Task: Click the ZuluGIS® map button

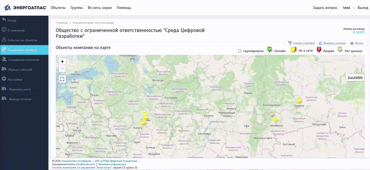Action: click(x=355, y=78)
